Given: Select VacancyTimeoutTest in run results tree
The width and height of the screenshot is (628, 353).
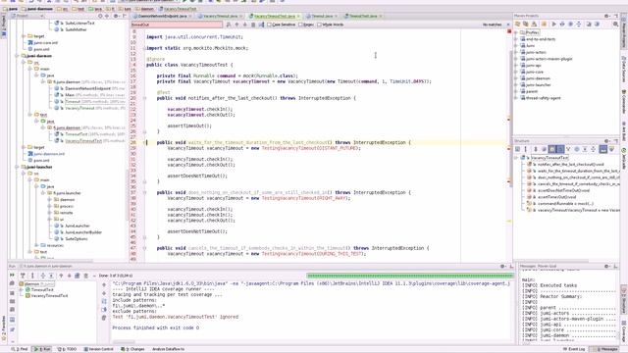Looking at the screenshot, I should 49,296.
